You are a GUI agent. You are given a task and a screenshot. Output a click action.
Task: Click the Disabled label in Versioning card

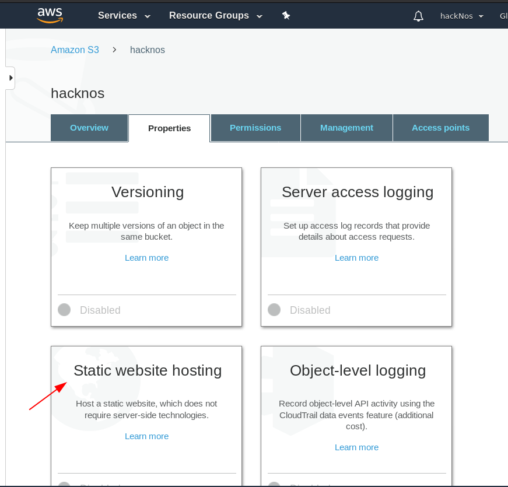click(x=100, y=310)
